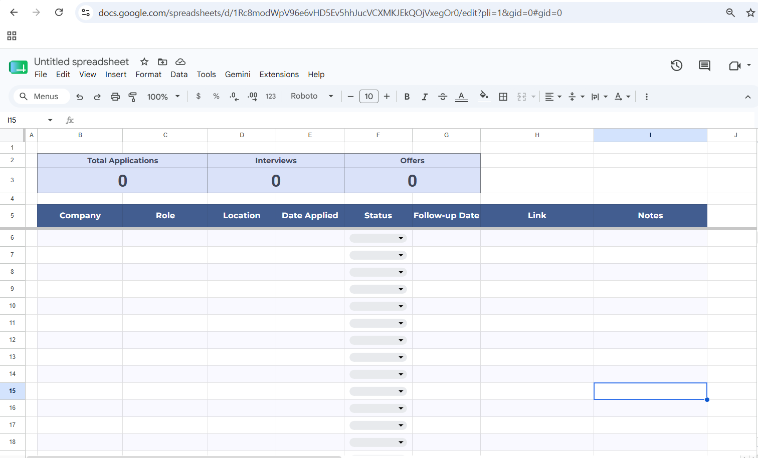The image size is (758, 458).
Task: Star the Untitled spreadsheet document
Action: 144,62
